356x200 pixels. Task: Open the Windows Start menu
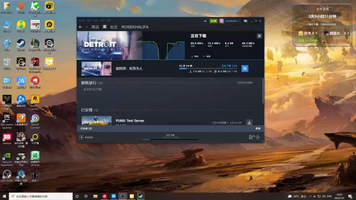tap(4, 196)
